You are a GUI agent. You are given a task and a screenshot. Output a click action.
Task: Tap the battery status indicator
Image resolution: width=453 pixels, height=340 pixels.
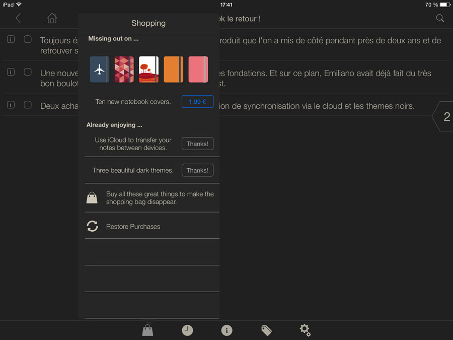click(445, 5)
